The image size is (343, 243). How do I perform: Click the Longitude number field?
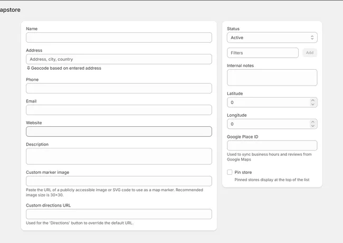coord(272,124)
